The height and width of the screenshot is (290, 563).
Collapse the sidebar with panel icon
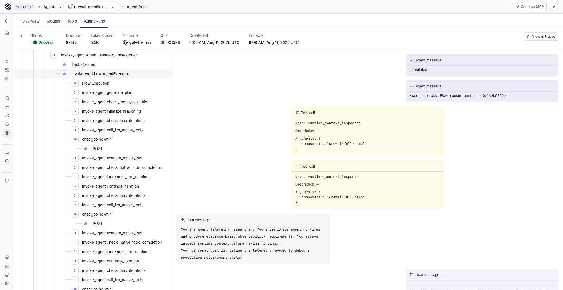[x=7, y=284]
